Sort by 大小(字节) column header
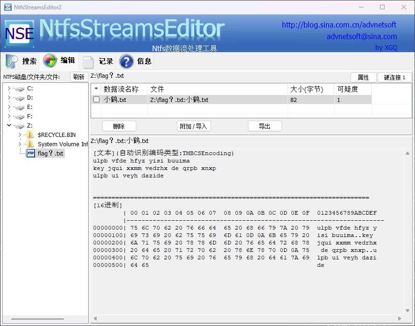The width and height of the screenshot is (415, 326). (x=310, y=89)
